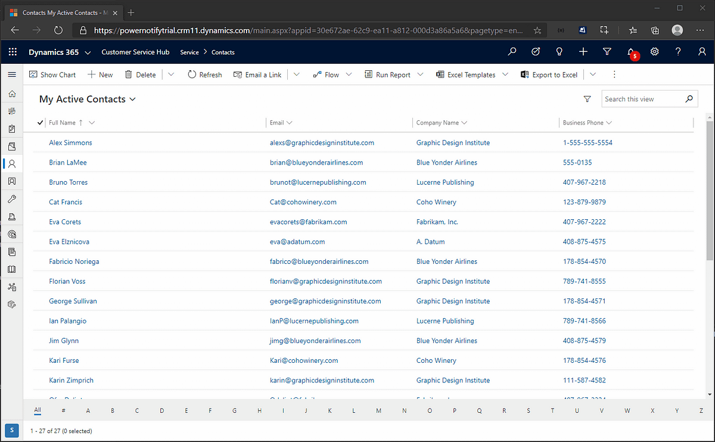The image size is (715, 442).
Task: Click the wrench icon in sidebar
Action: click(12, 199)
